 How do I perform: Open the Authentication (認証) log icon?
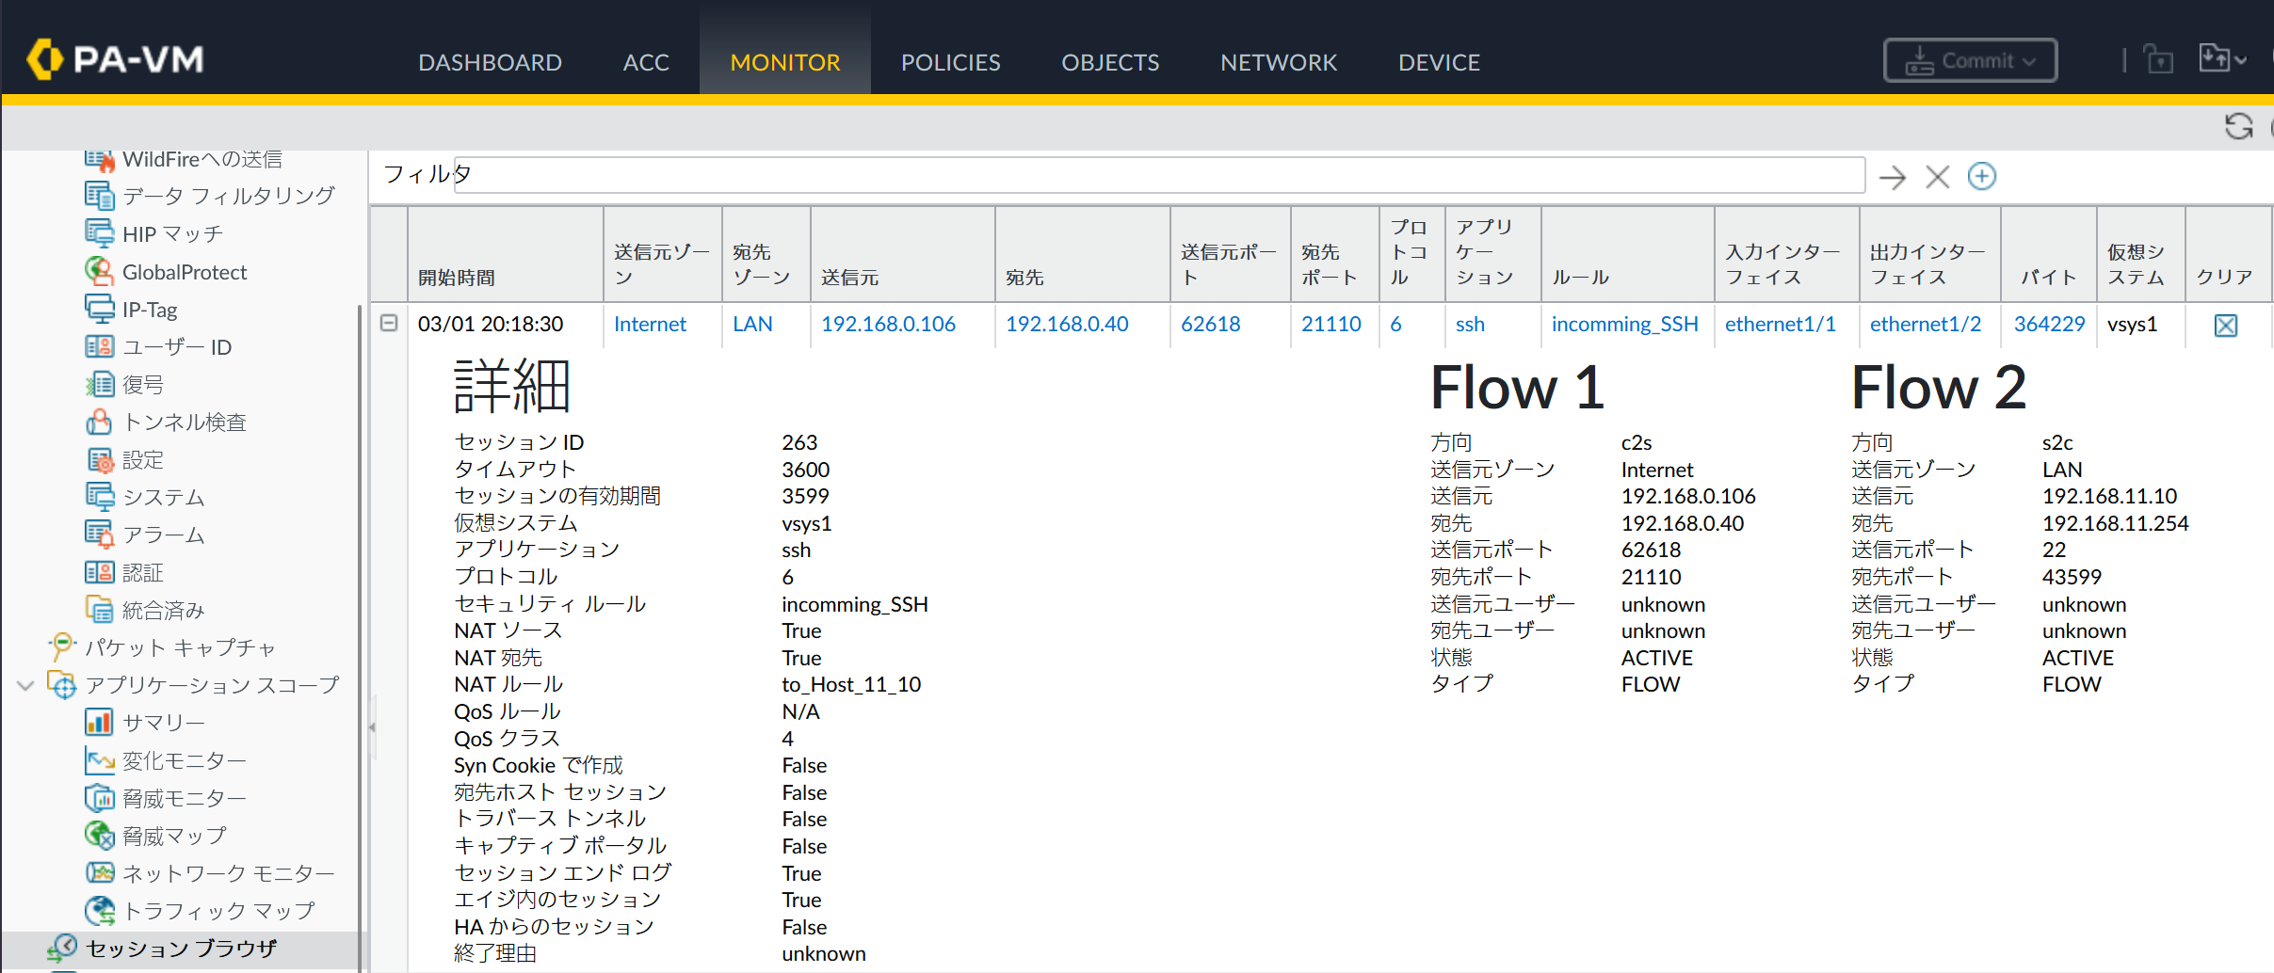99,572
